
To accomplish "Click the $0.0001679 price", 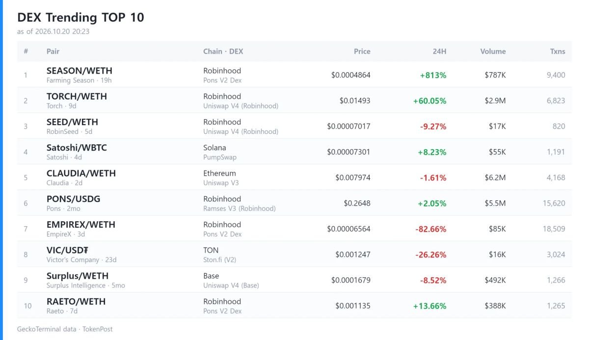I will click(351, 280).
